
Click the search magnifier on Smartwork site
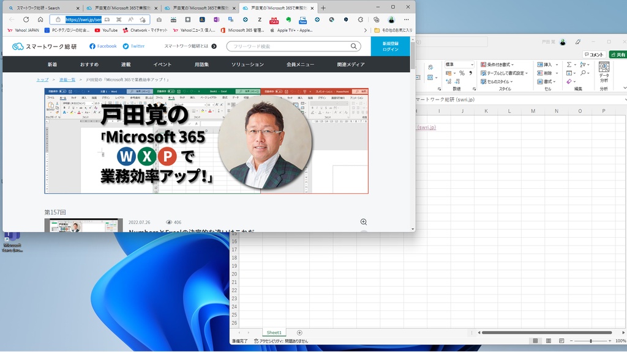353,46
